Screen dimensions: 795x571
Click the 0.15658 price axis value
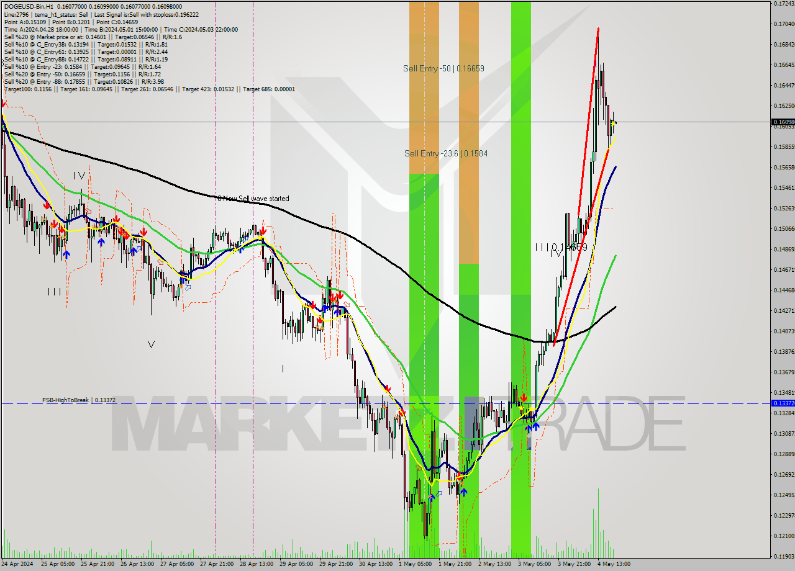784,168
